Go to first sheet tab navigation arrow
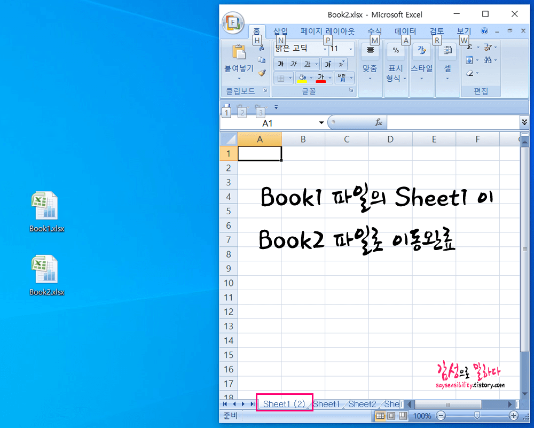534x428 pixels. point(225,404)
